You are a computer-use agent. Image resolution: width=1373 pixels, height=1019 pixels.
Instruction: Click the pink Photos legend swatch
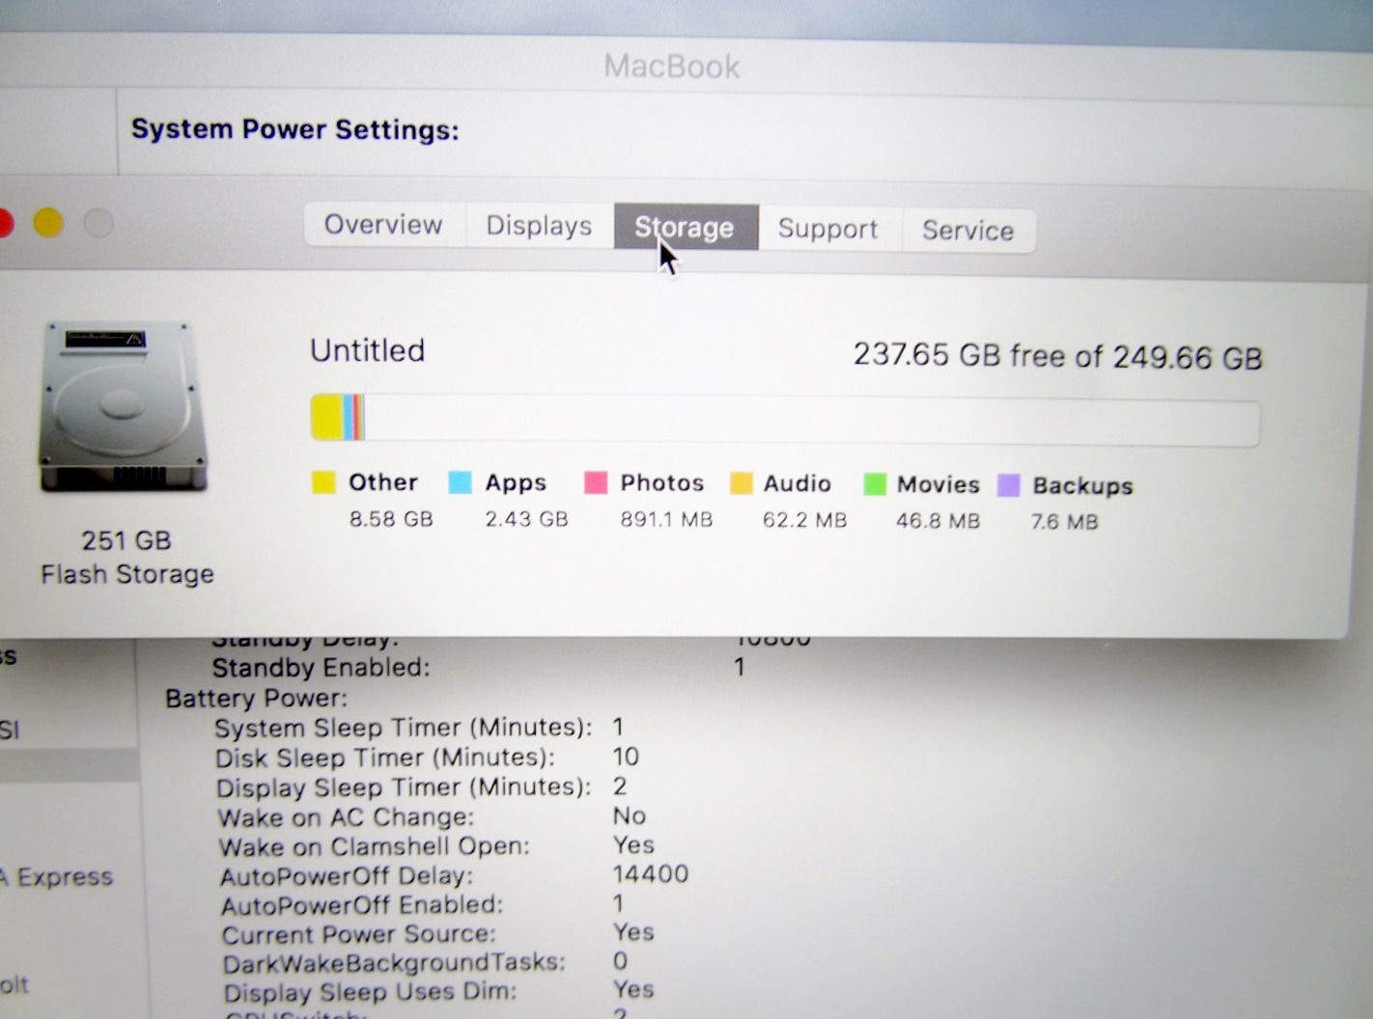click(596, 482)
